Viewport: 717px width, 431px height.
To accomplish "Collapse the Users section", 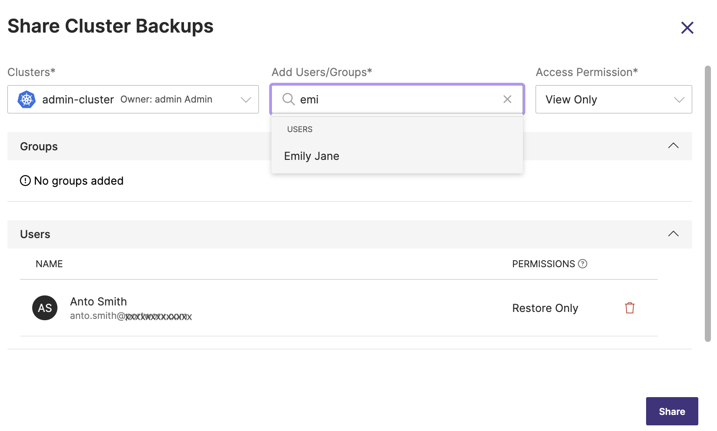I will tap(673, 234).
